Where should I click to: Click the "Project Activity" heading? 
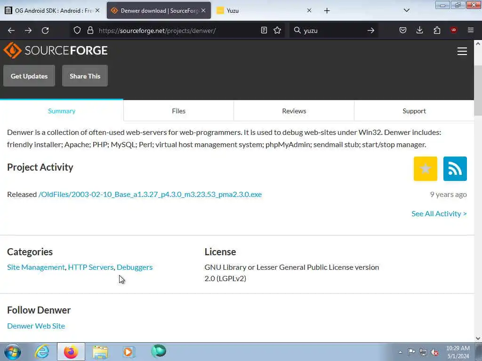(x=40, y=167)
